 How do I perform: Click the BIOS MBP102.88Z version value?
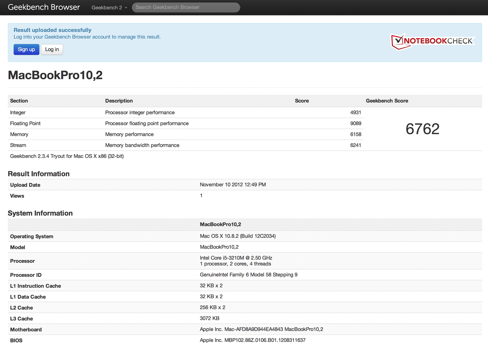(x=253, y=340)
